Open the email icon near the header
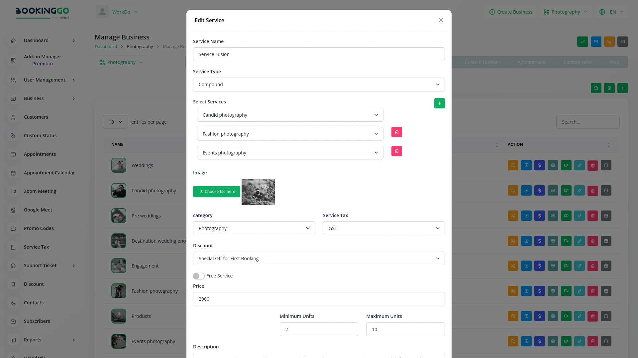 [x=596, y=41]
